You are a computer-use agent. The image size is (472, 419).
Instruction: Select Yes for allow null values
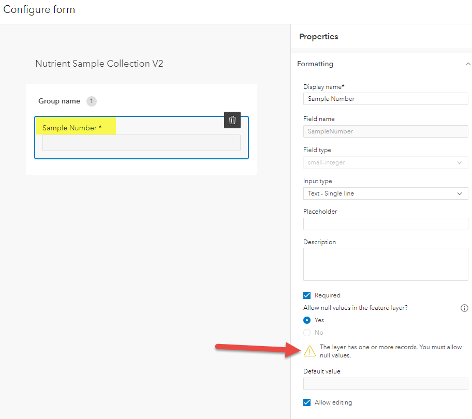(x=307, y=320)
